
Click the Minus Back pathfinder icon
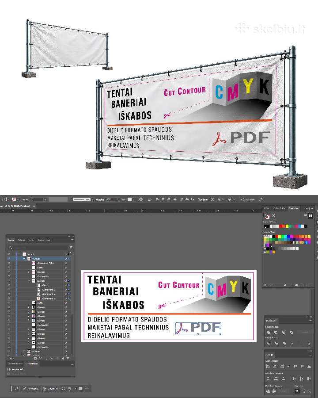pos(309,344)
